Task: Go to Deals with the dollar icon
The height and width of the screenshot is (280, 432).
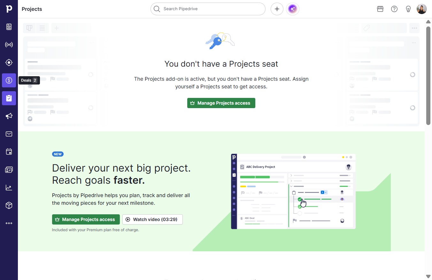Action: coord(9,80)
